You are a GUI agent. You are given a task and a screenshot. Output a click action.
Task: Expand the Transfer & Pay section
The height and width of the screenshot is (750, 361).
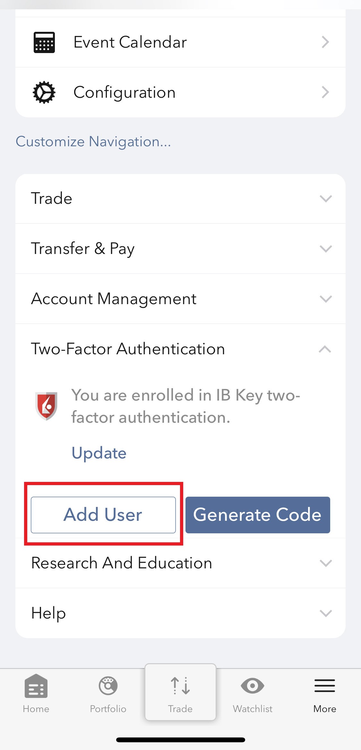click(180, 248)
